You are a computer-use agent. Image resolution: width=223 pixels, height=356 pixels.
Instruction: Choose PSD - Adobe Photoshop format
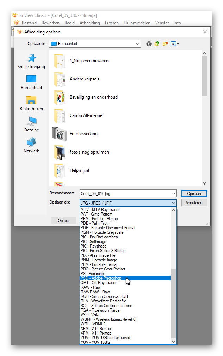click(125, 278)
